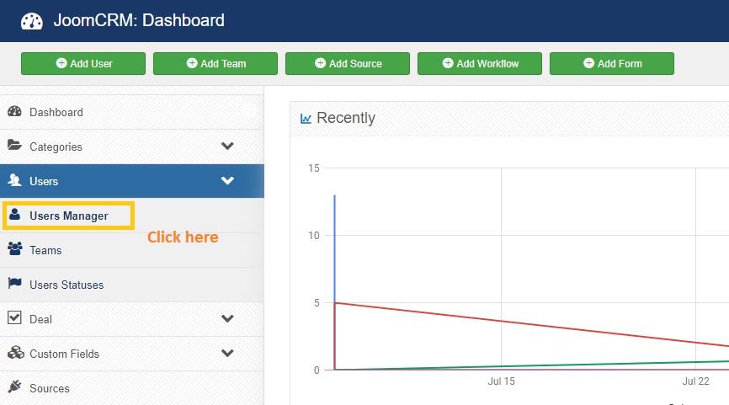Click the Categories folder icon
This screenshot has height=405, width=729.
pyautogui.click(x=14, y=145)
